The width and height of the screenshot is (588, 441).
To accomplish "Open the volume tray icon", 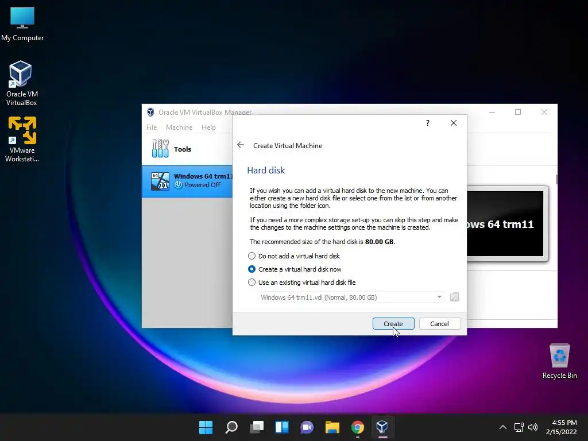I will [x=532, y=427].
